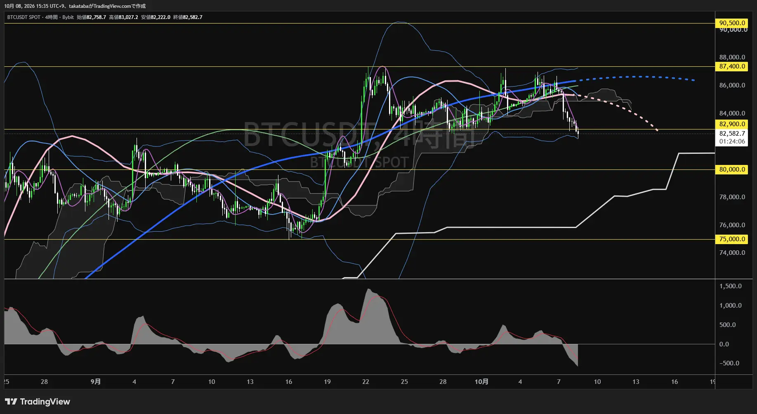
Task: Click the 9月 label on time axis
Action: click(x=96, y=382)
